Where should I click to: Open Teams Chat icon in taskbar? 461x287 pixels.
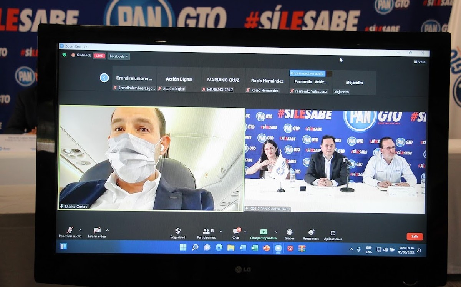point(207,247)
